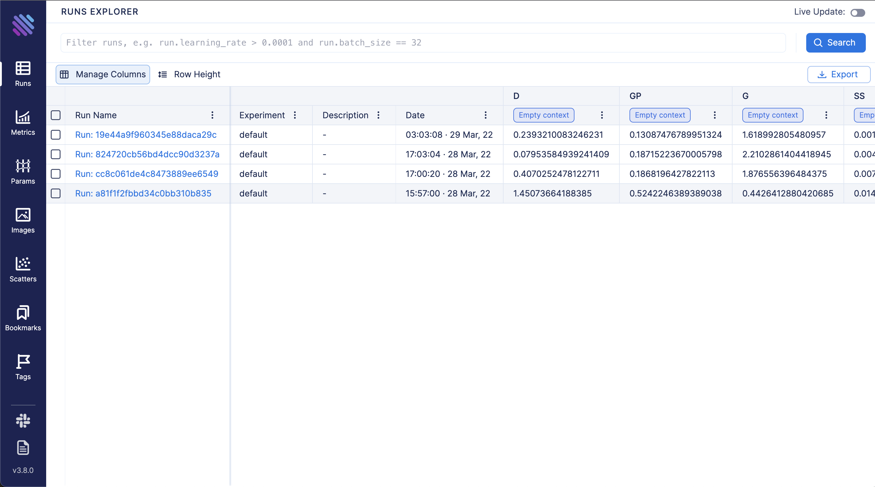
Task: Open the Params explorer
Action: [x=23, y=171]
